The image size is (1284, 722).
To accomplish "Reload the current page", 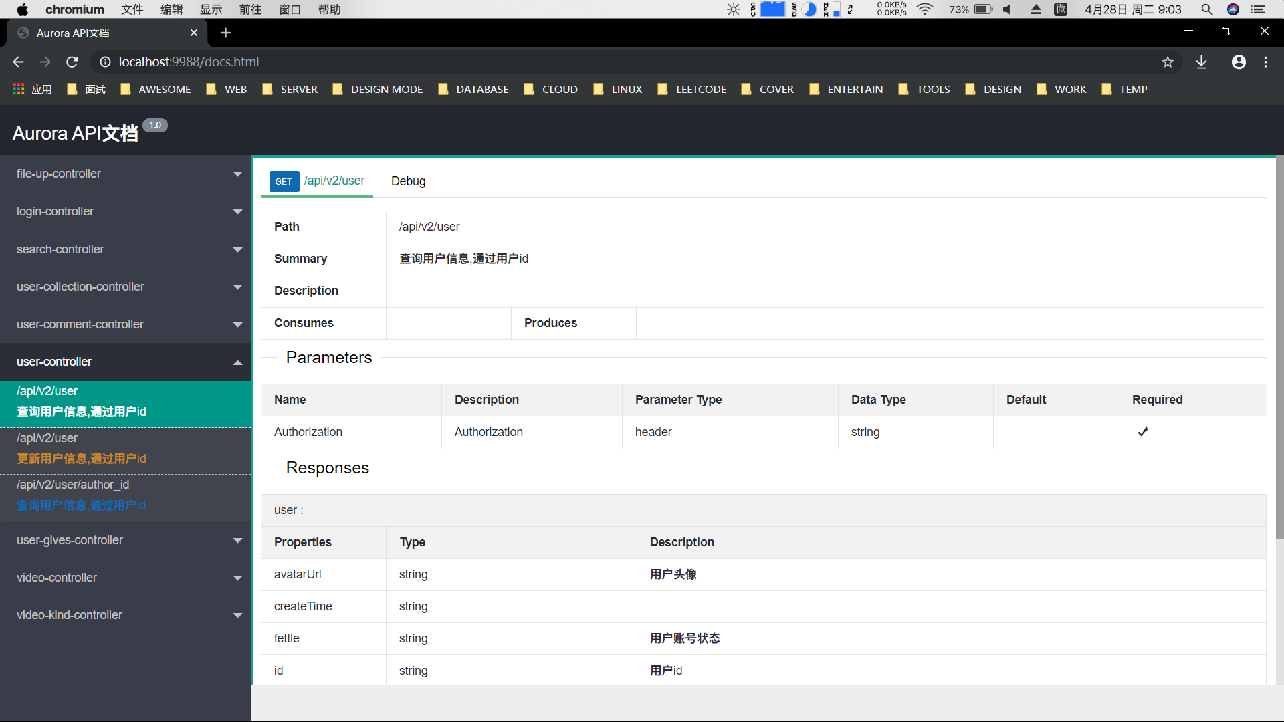I will coord(72,62).
